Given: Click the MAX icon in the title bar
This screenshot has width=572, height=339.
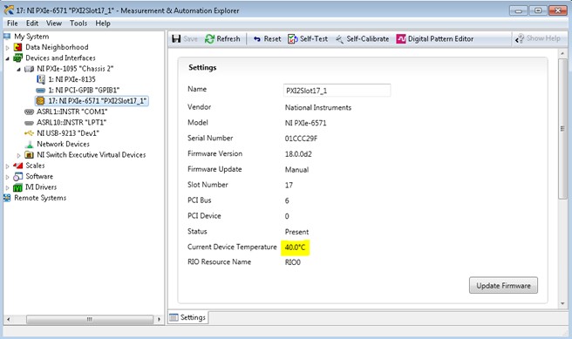Looking at the screenshot, I should click(9, 10).
